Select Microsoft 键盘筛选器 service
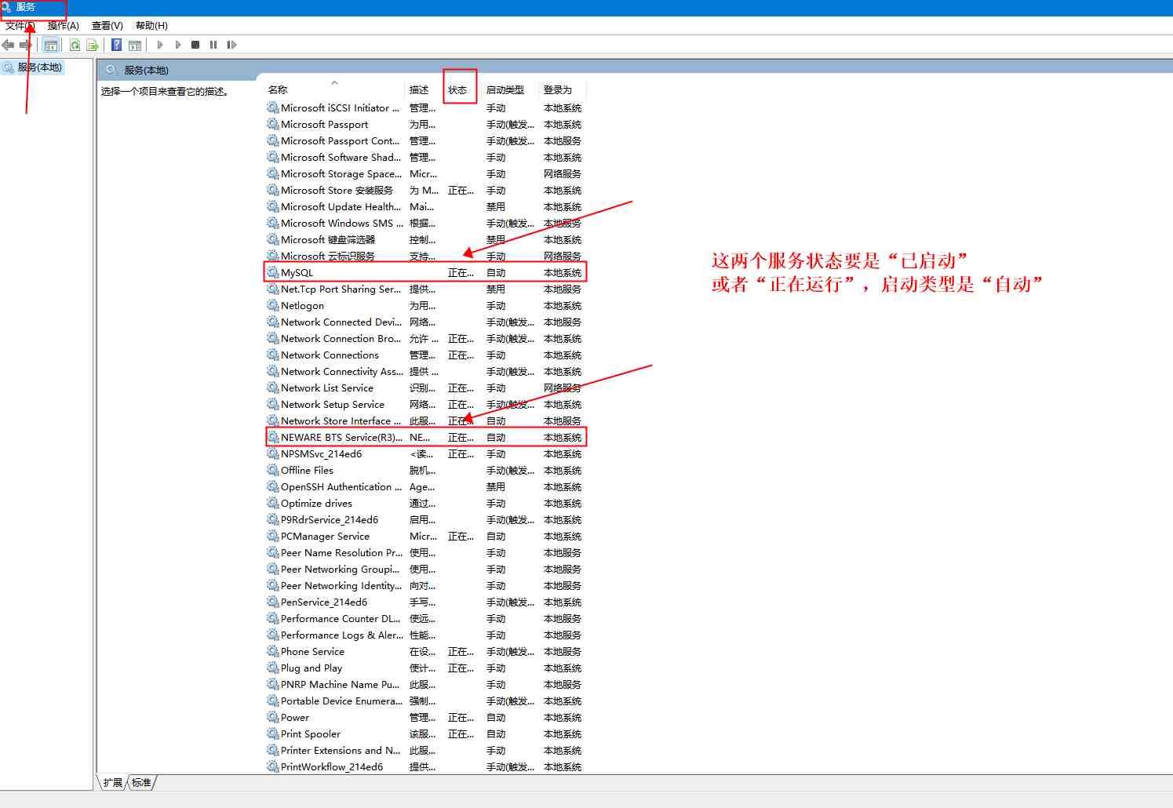This screenshot has height=808, width=1173. (424, 239)
